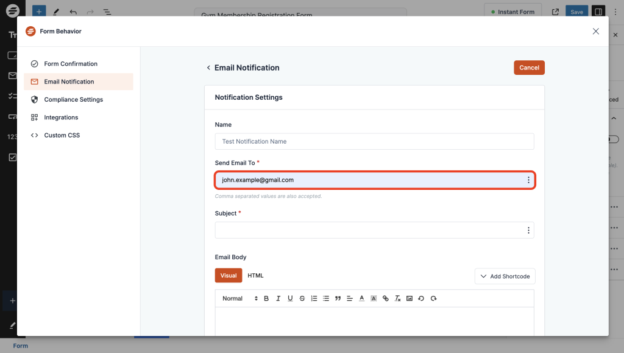
Task: Insert an ordered numbered list
Action: [314, 299]
